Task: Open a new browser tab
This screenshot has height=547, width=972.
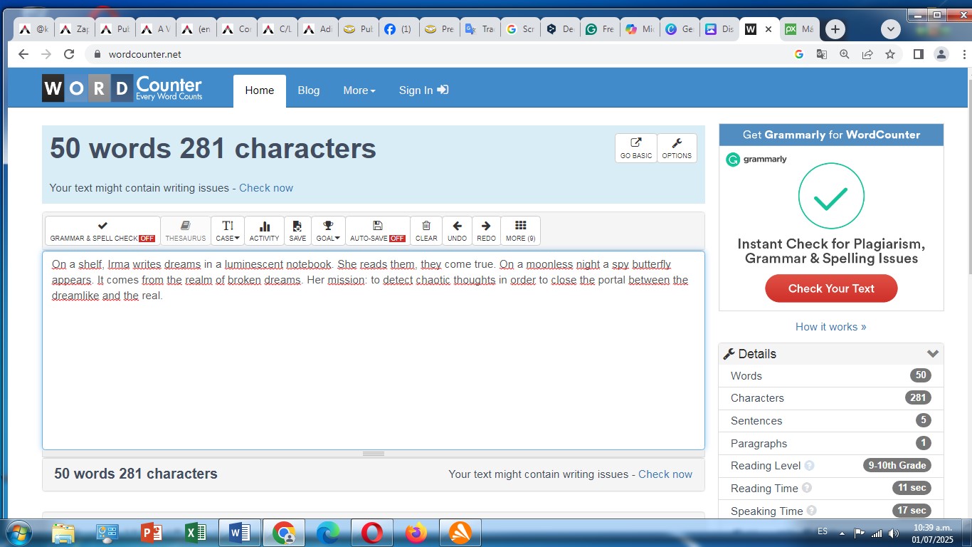Action: (x=835, y=29)
